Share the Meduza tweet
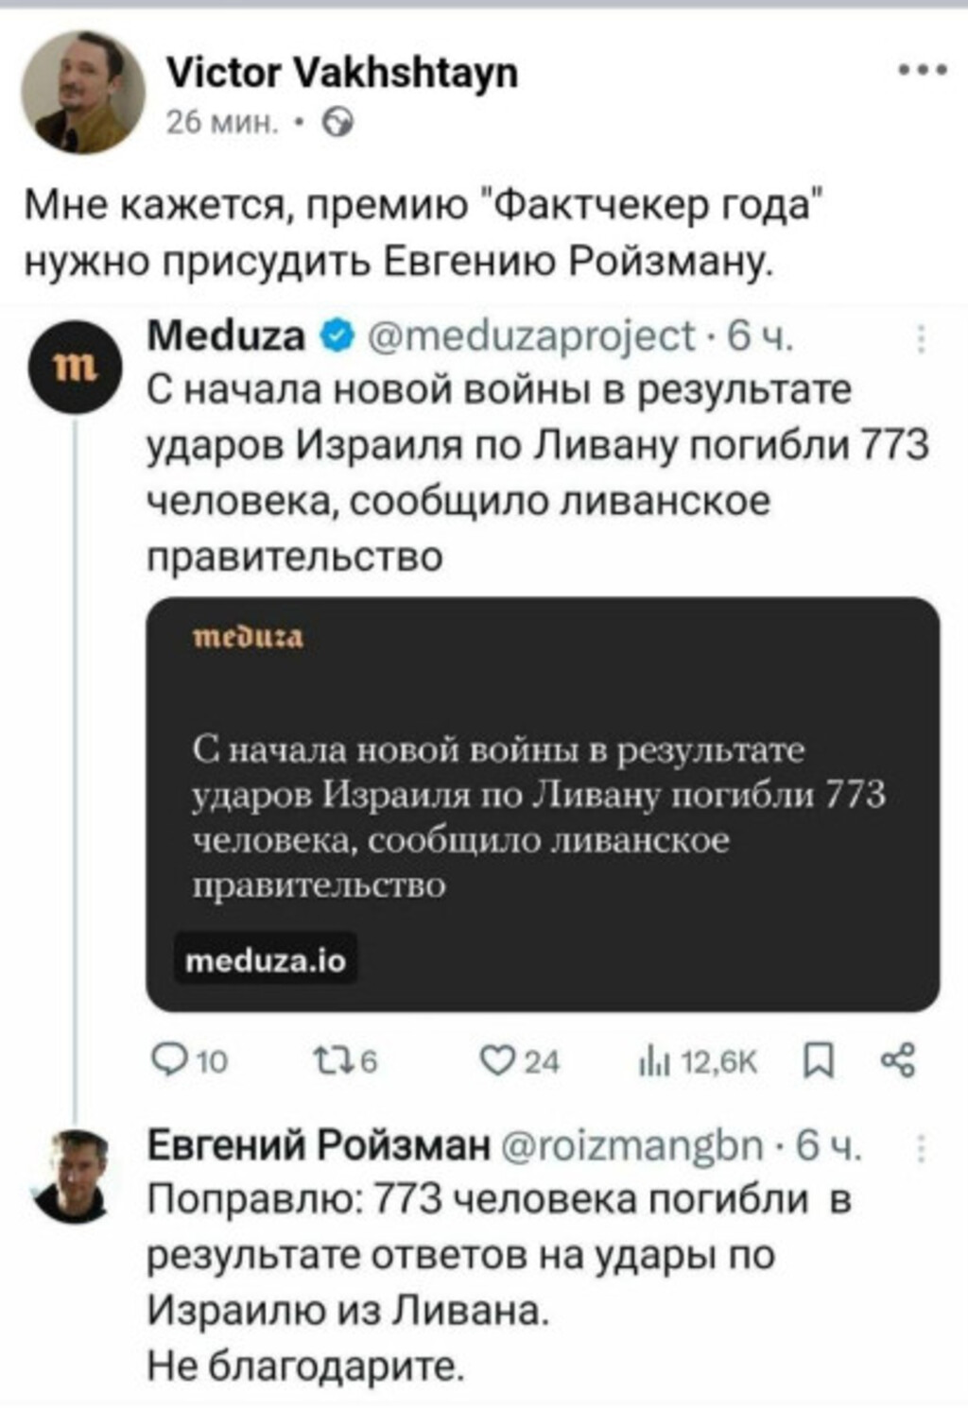The image size is (968, 1409). 898,1061
